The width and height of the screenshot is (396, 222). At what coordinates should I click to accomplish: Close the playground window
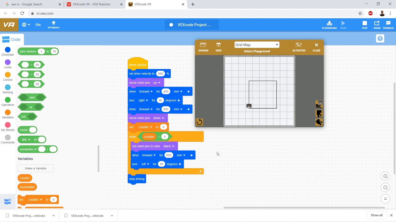pos(316,47)
